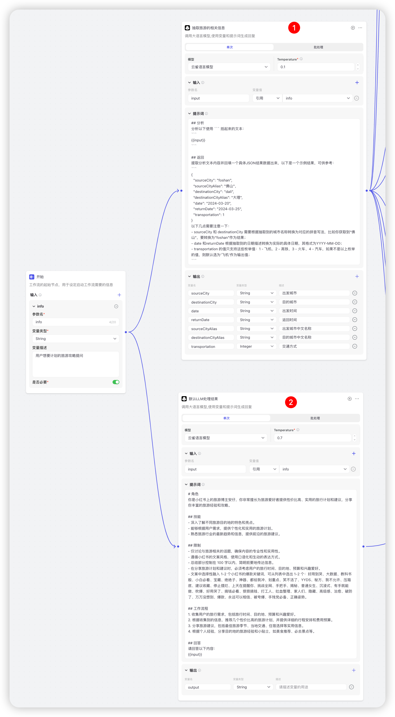Click the 抽取旅游的相关信息 node model icon

[187, 28]
